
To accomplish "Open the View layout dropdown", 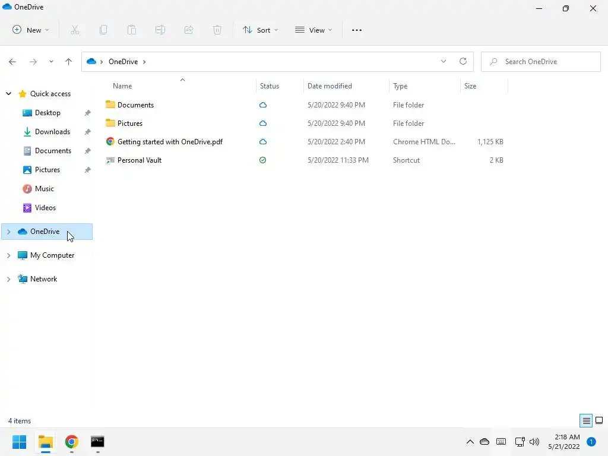I will point(313,30).
